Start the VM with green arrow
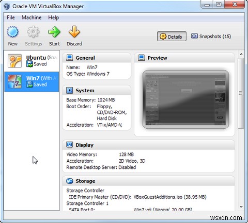The height and width of the screenshot is (223, 248). click(54, 32)
